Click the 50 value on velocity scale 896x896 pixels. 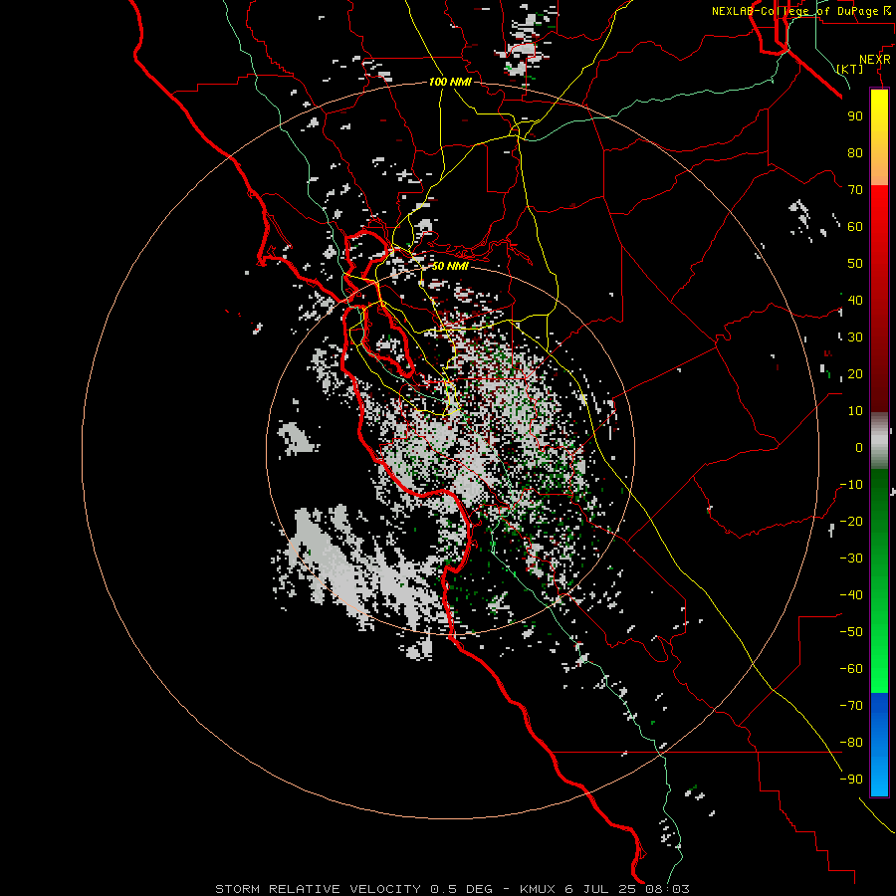point(855,264)
